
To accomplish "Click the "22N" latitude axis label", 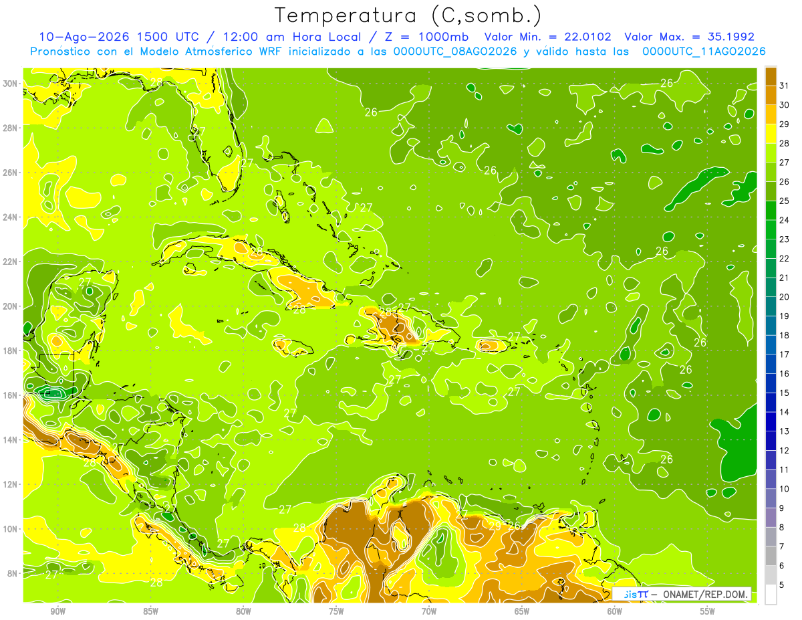I will tap(11, 262).
